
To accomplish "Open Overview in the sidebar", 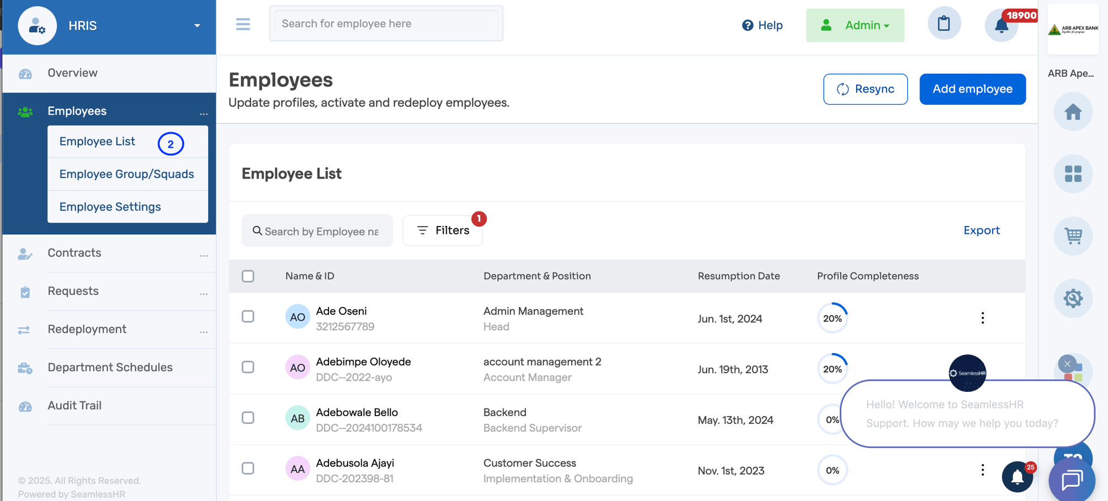I will pos(72,73).
